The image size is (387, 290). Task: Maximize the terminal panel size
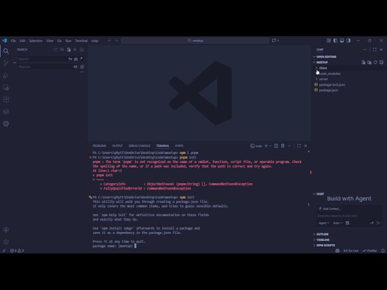[299, 146]
